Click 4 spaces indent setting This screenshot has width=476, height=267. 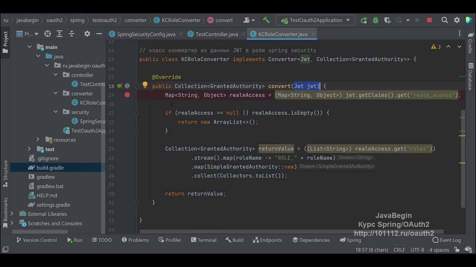point(439,250)
